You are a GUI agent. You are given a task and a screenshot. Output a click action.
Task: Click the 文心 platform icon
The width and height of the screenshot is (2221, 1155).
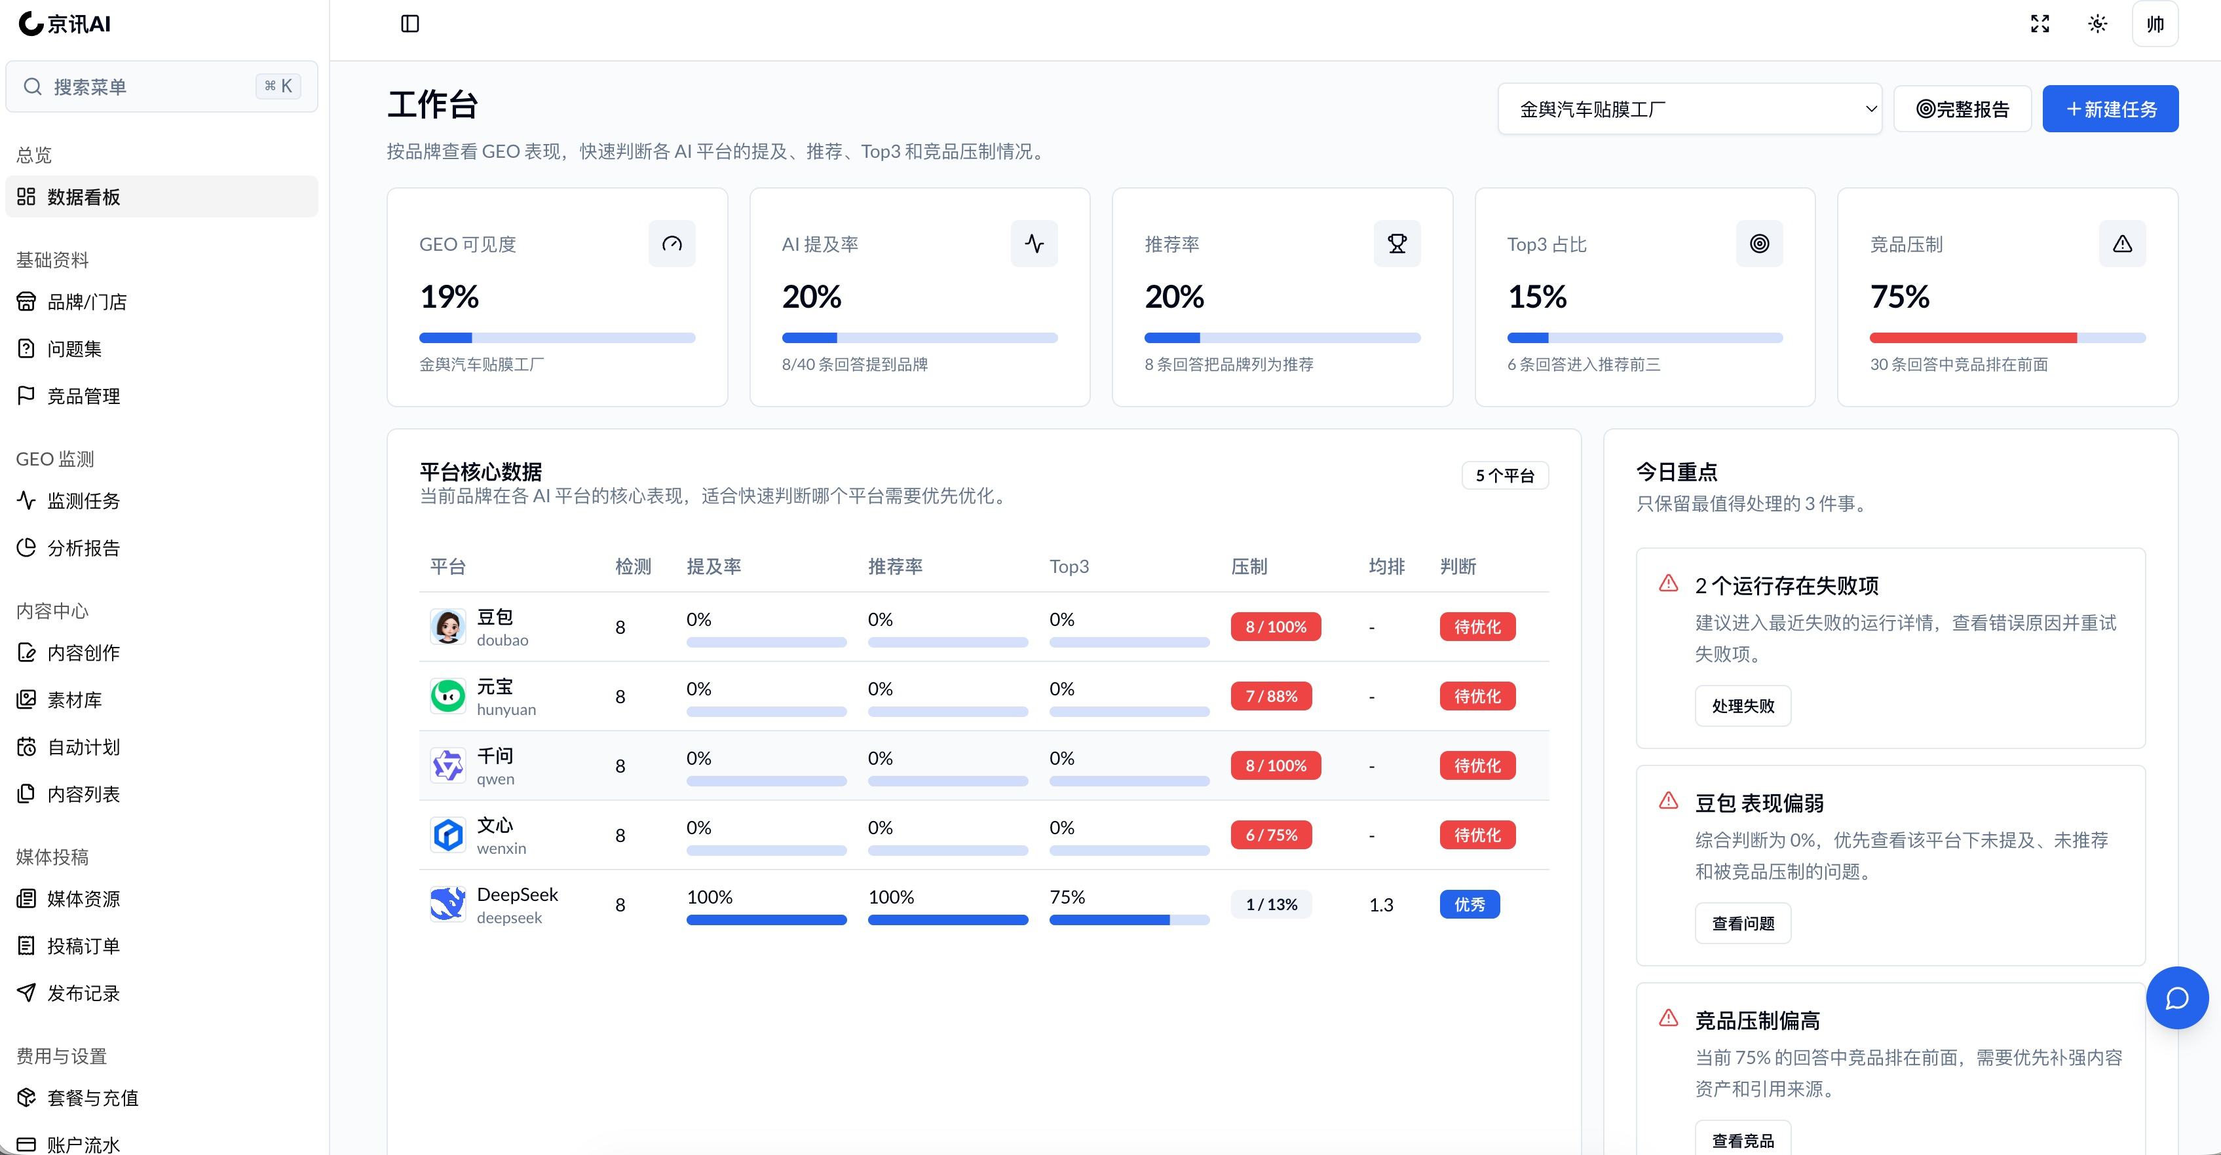447,835
